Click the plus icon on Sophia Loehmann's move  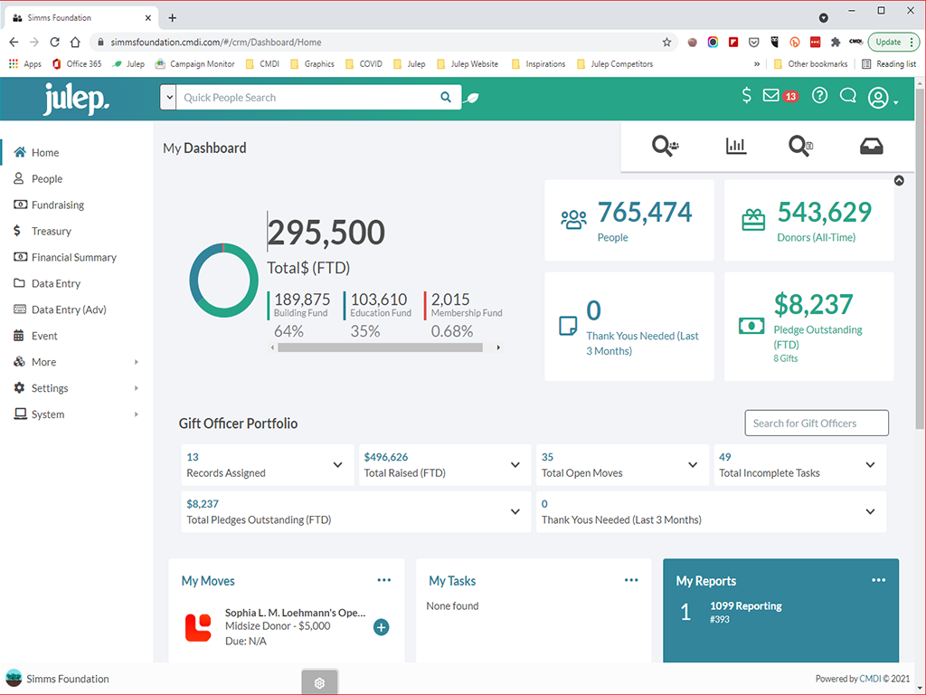tap(381, 627)
